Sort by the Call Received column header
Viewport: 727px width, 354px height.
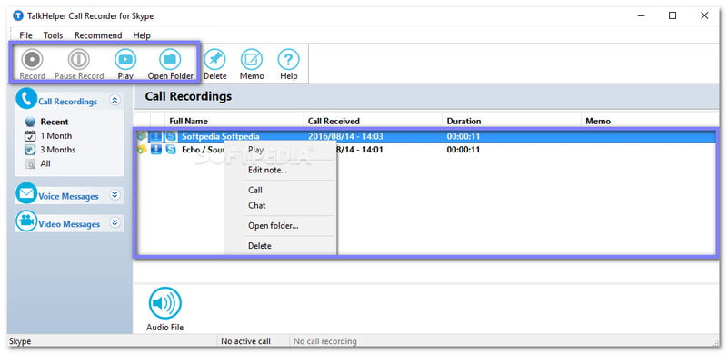coord(373,121)
